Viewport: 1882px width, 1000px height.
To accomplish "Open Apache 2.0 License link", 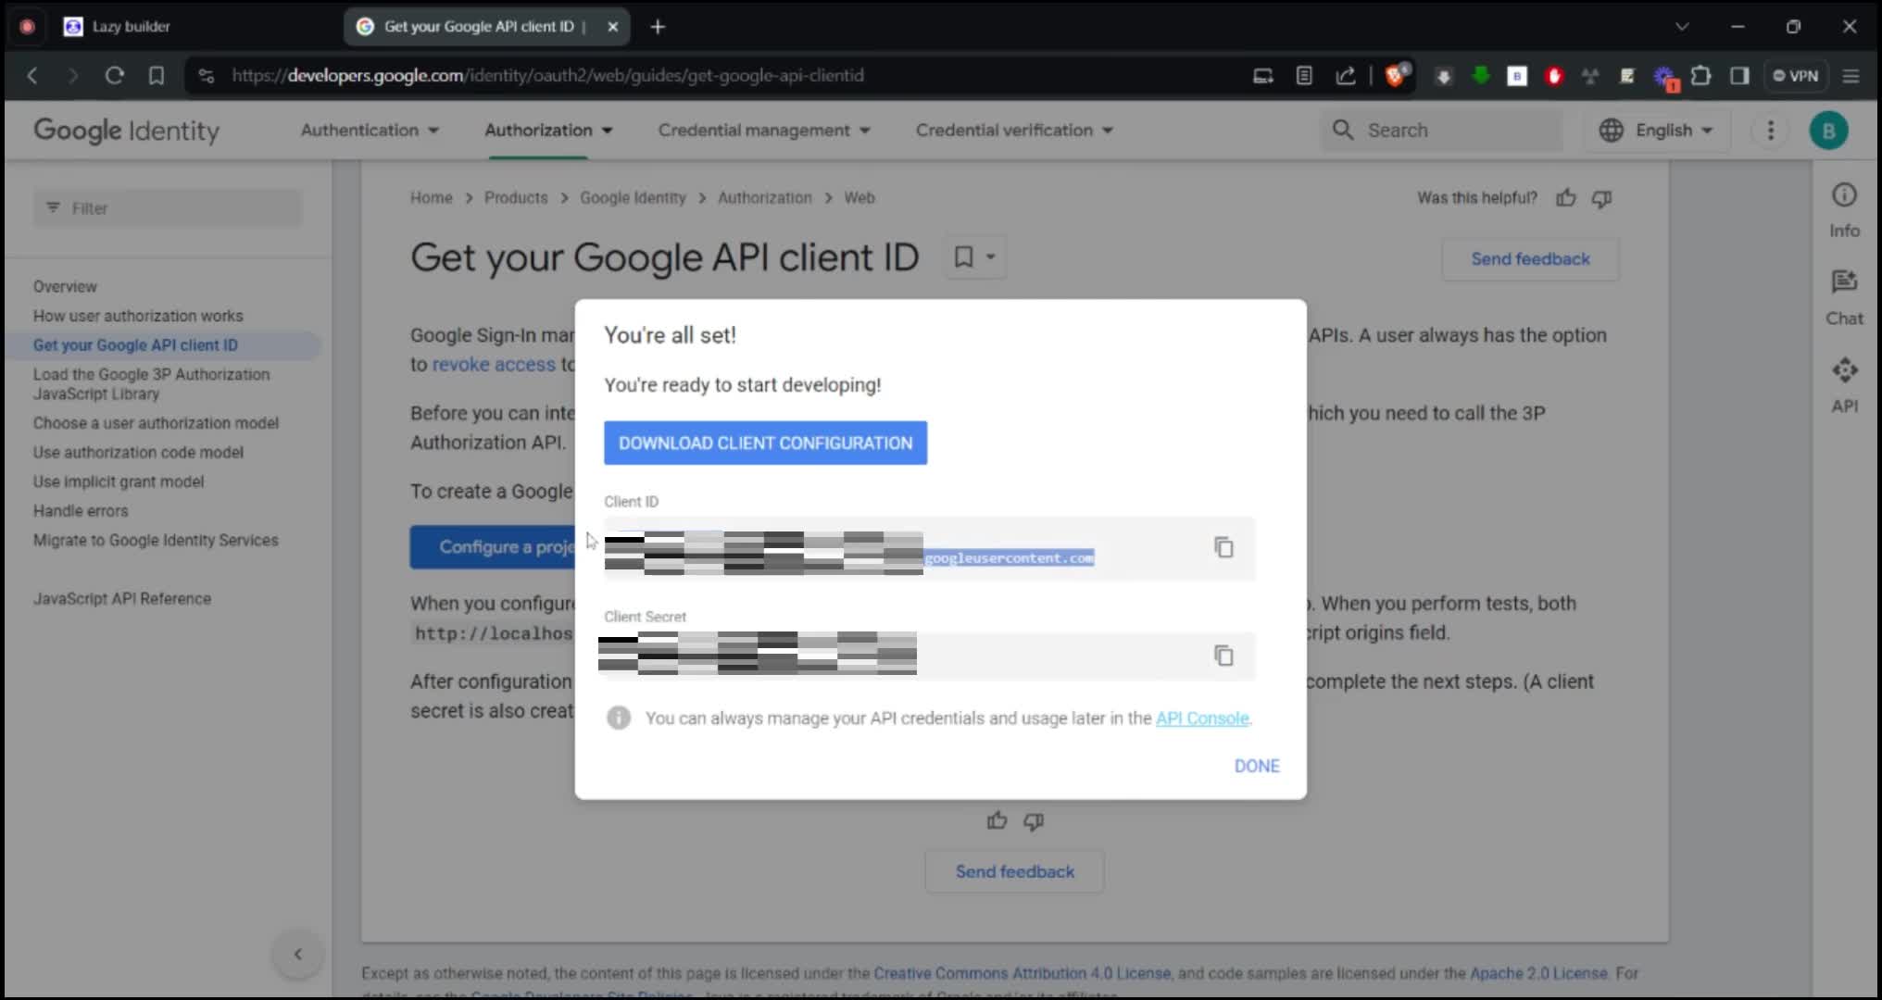I will pyautogui.click(x=1538, y=973).
